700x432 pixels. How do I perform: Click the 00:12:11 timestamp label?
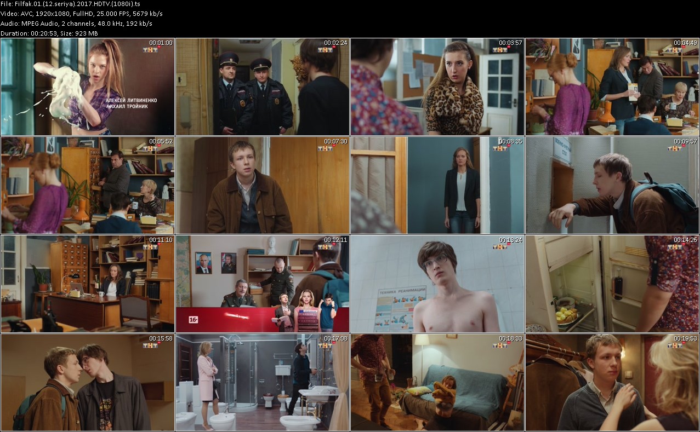click(x=335, y=240)
